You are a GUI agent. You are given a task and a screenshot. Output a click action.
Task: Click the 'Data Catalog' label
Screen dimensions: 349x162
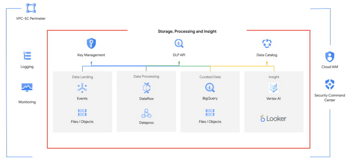click(x=267, y=55)
